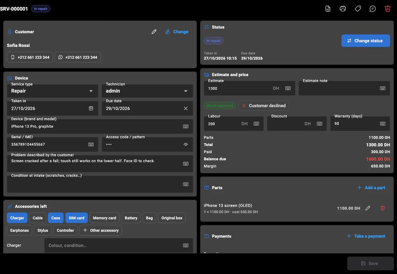Remove the iPhone 13 screen part
The image size is (397, 274).
pos(383,208)
